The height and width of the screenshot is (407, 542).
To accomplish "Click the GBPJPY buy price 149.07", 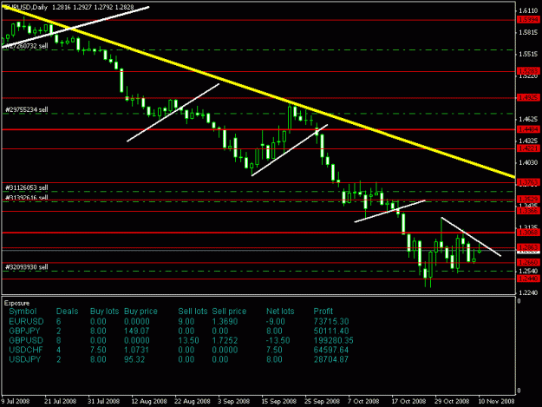I will [136, 331].
